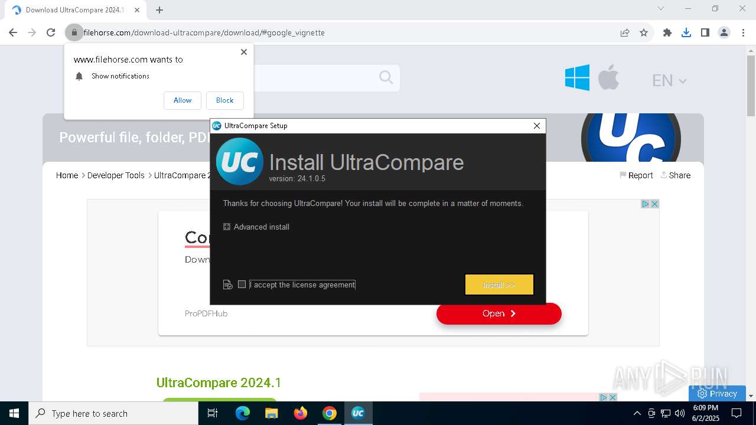Switch to UltraCompare installer in taskbar
Screen dimensions: 756x425
tap(358, 413)
